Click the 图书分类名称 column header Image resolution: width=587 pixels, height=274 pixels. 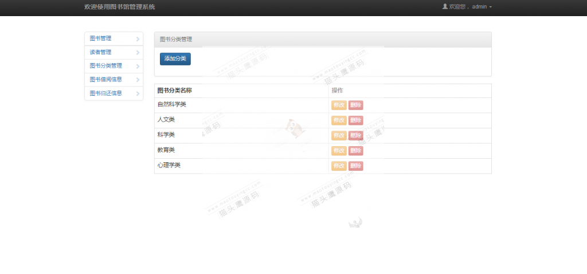pos(174,91)
